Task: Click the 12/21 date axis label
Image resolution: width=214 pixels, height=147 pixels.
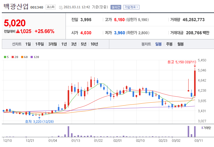Action: pyautogui.click(x=30, y=141)
